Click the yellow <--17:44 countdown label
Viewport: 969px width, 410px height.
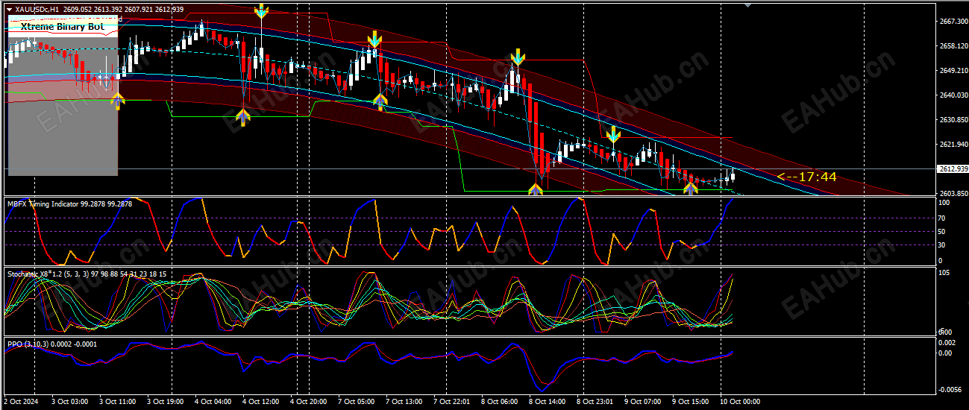[x=806, y=177]
